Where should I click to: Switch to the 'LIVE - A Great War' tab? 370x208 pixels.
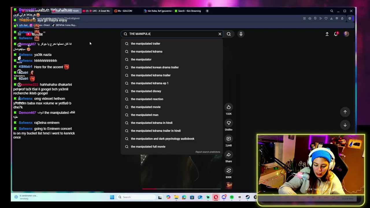tap(97, 11)
